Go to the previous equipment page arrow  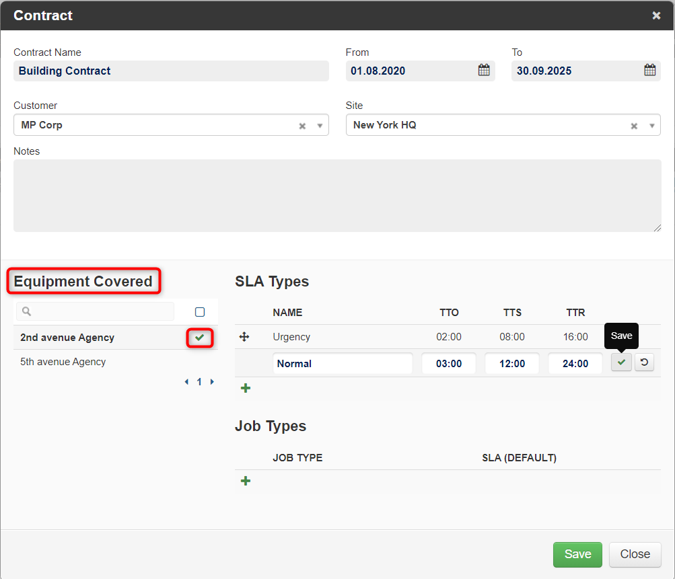(186, 381)
